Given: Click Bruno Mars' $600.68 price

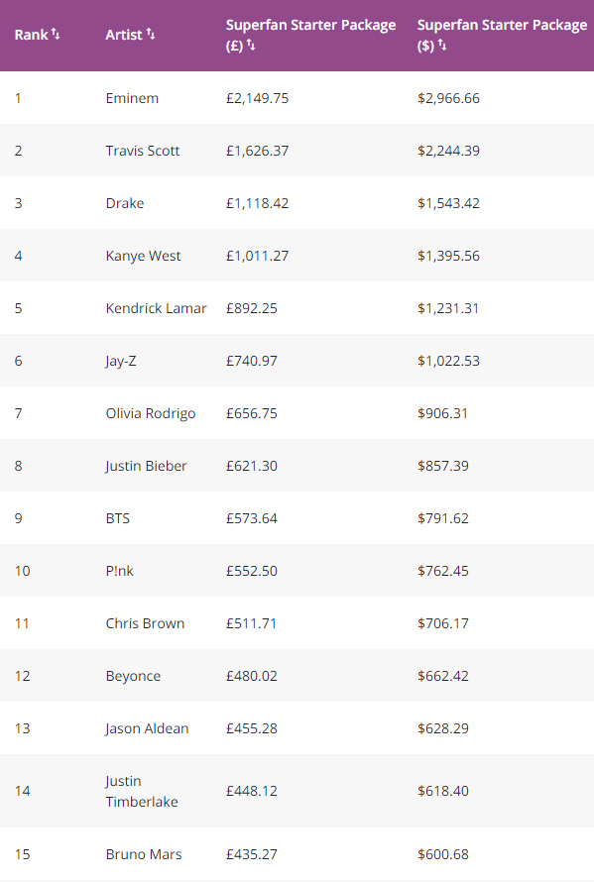Looking at the screenshot, I should (443, 854).
